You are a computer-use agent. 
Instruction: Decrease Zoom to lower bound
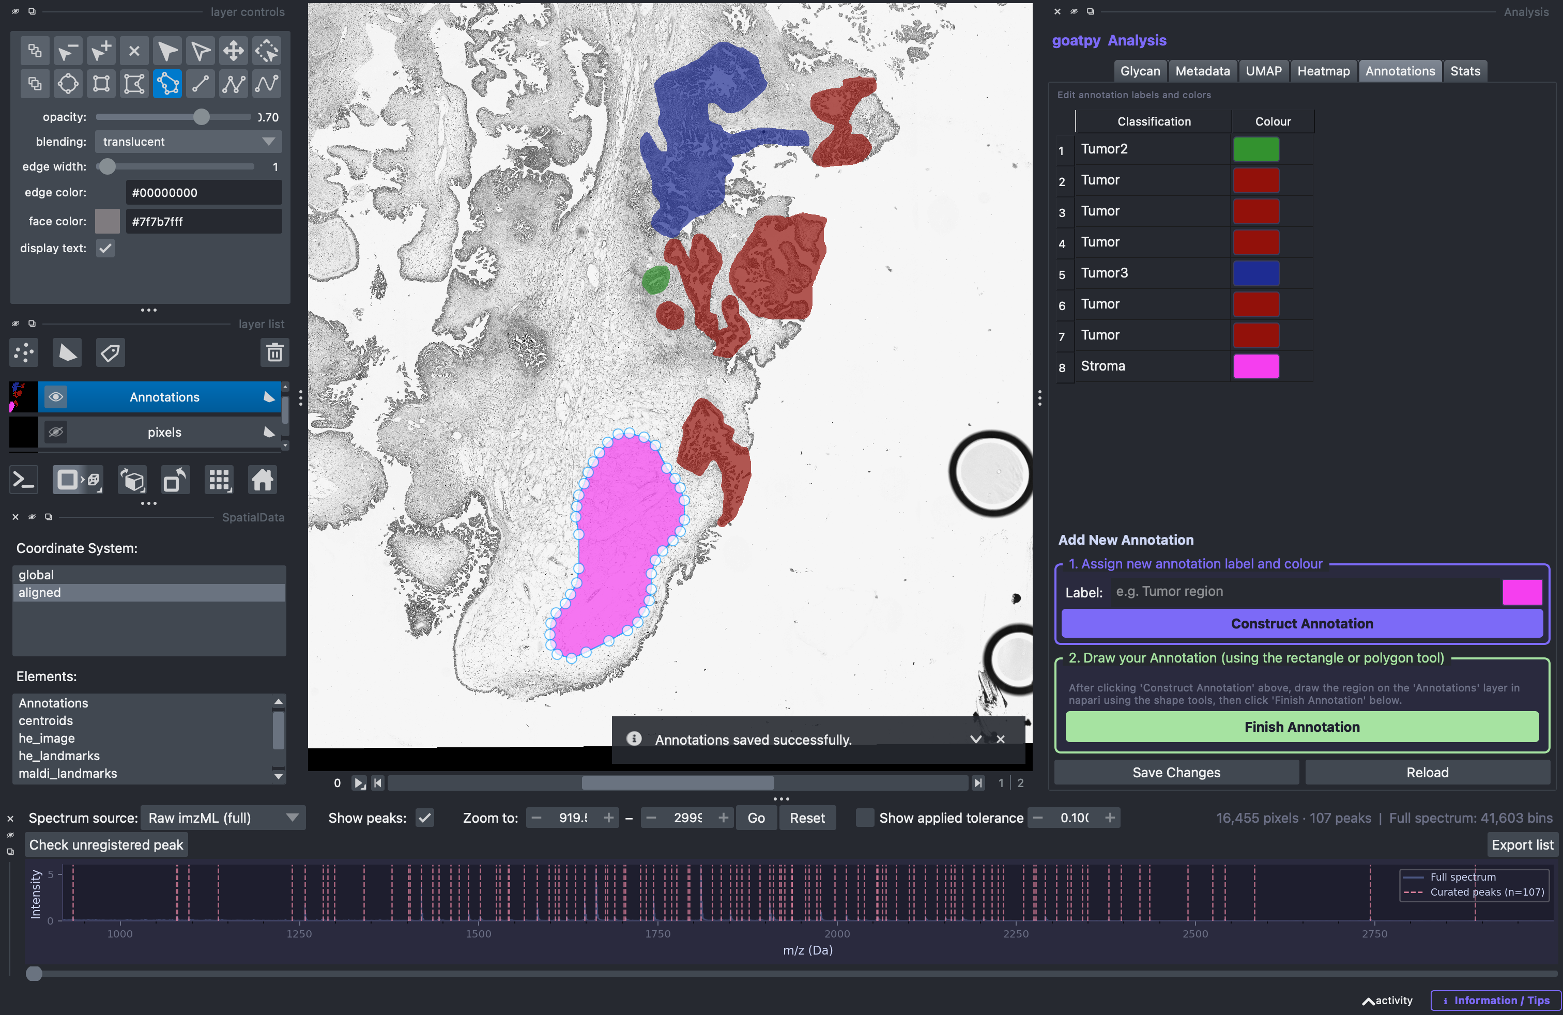[x=536, y=818]
